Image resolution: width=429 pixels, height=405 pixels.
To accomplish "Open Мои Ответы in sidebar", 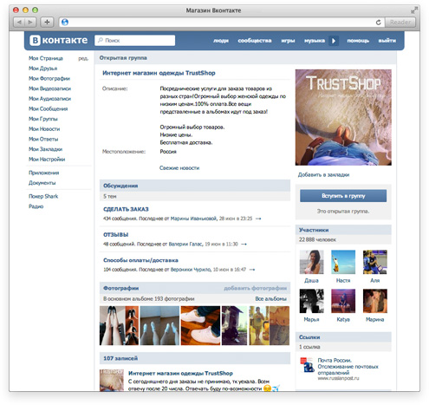I will point(43,140).
